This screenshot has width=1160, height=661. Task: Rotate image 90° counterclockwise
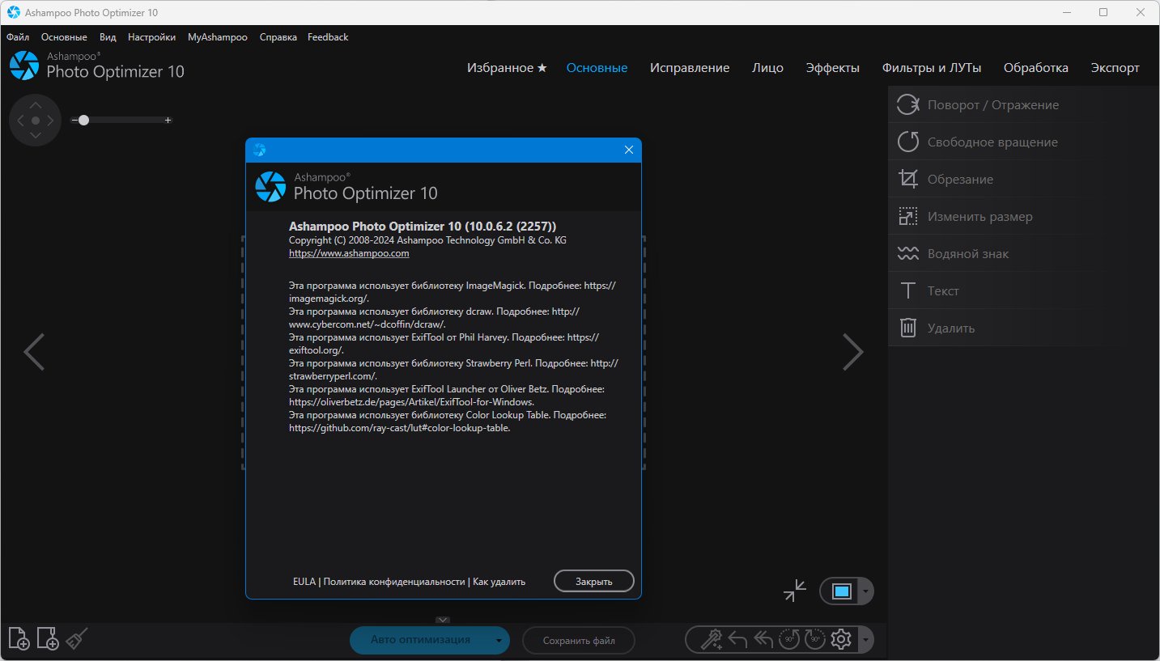pyautogui.click(x=789, y=639)
